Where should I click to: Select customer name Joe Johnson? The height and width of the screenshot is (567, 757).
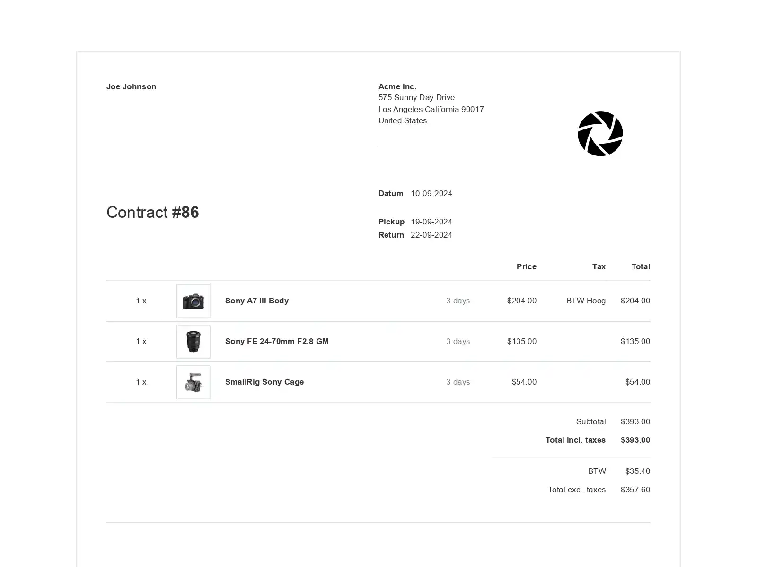tap(131, 86)
